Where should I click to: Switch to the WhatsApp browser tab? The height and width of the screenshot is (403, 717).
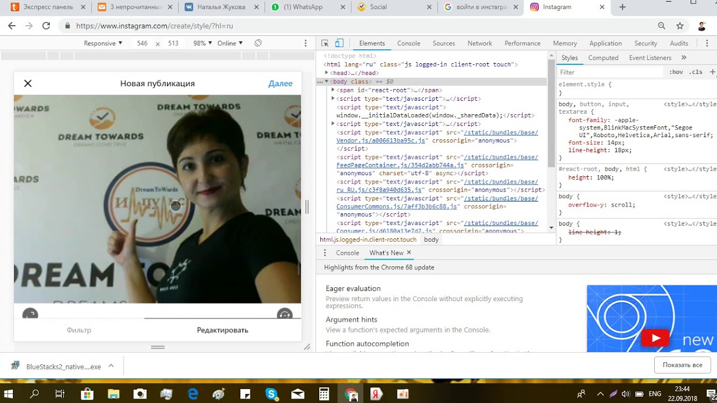coord(302,7)
